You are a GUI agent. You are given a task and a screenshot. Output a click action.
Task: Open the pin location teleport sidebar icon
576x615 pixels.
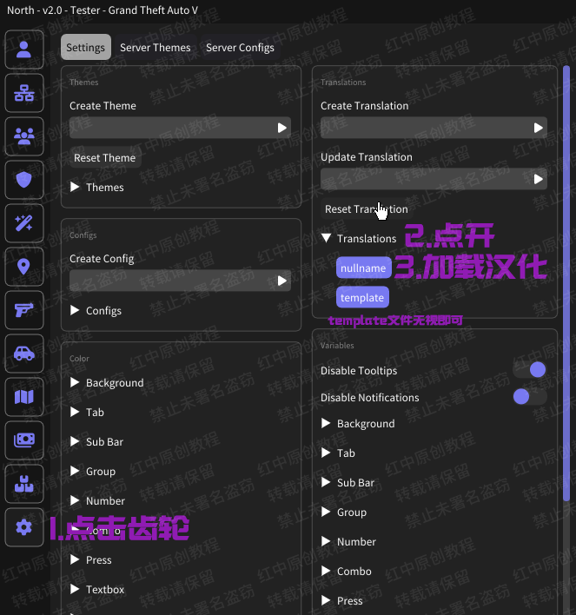23,267
